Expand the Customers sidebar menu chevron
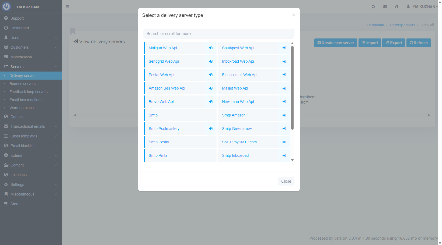Viewport: 442px width, 245px height. [x=56, y=47]
